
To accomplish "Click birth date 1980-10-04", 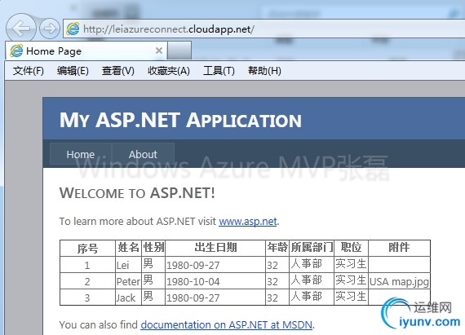I will (215, 281).
